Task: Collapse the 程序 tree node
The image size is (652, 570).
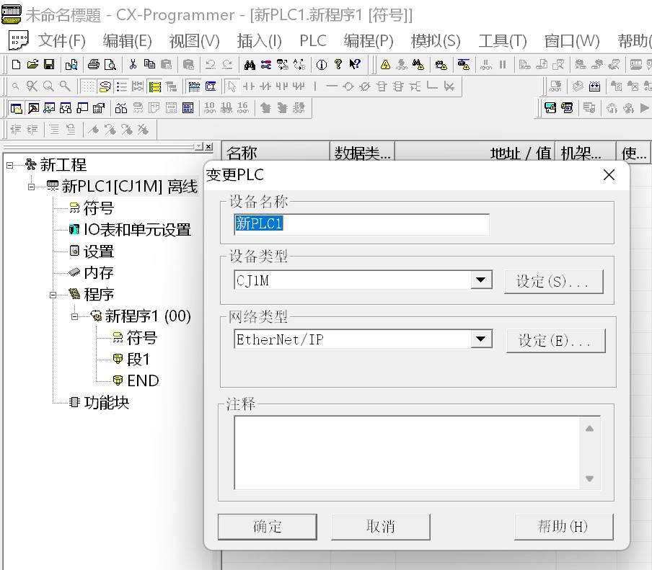Action: pos(53,295)
